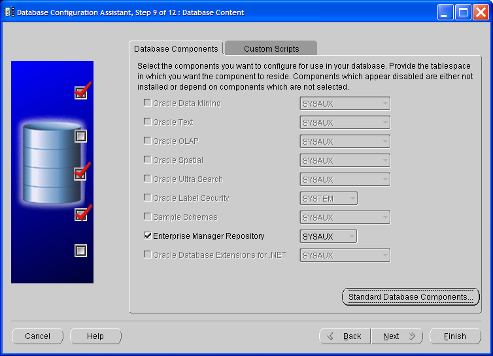This screenshot has width=493, height=356.
Task: Check the Oracle Text checkbox
Action: [147, 122]
